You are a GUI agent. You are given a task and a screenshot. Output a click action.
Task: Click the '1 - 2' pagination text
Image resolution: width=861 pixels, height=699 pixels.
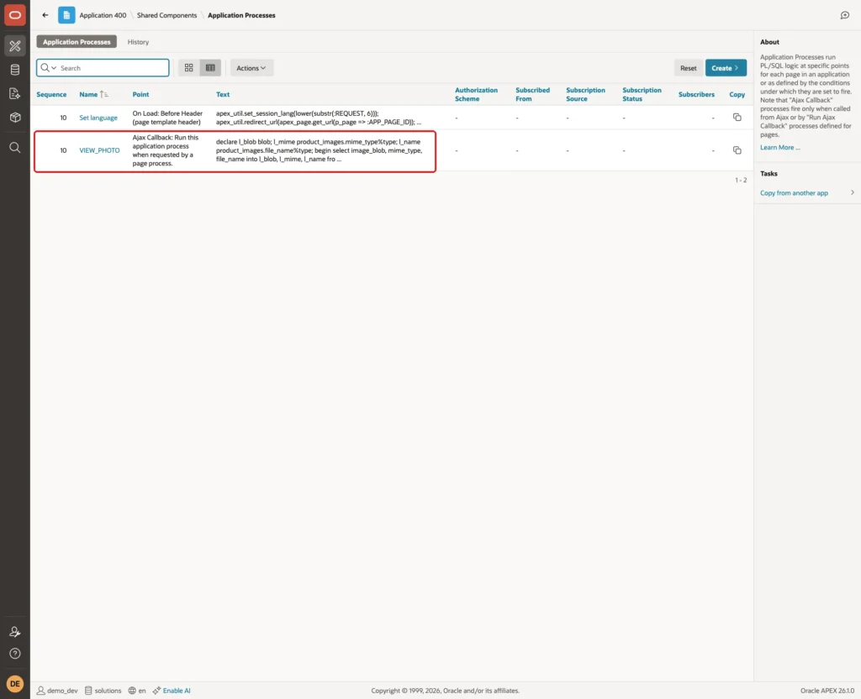pos(741,180)
